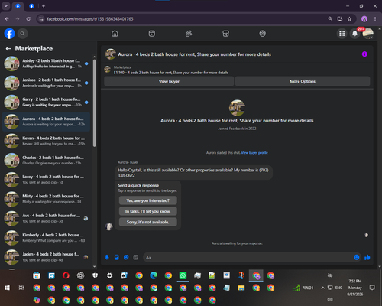Open the Garry 2 beds conversation
The image size is (382, 306).
(x=46, y=103)
